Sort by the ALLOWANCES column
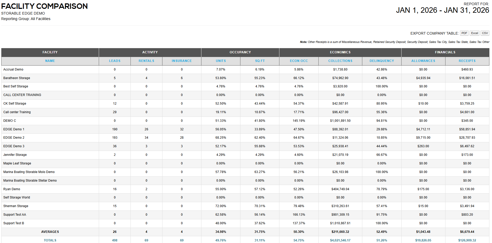492x243 pixels. 423,61
